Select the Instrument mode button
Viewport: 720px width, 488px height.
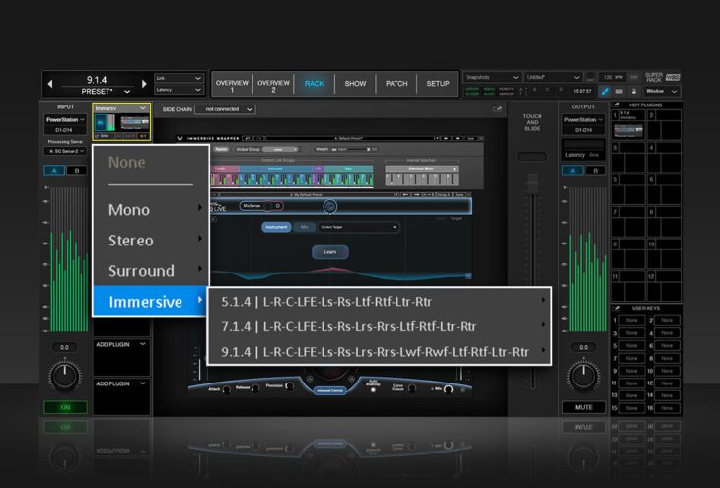(276, 227)
